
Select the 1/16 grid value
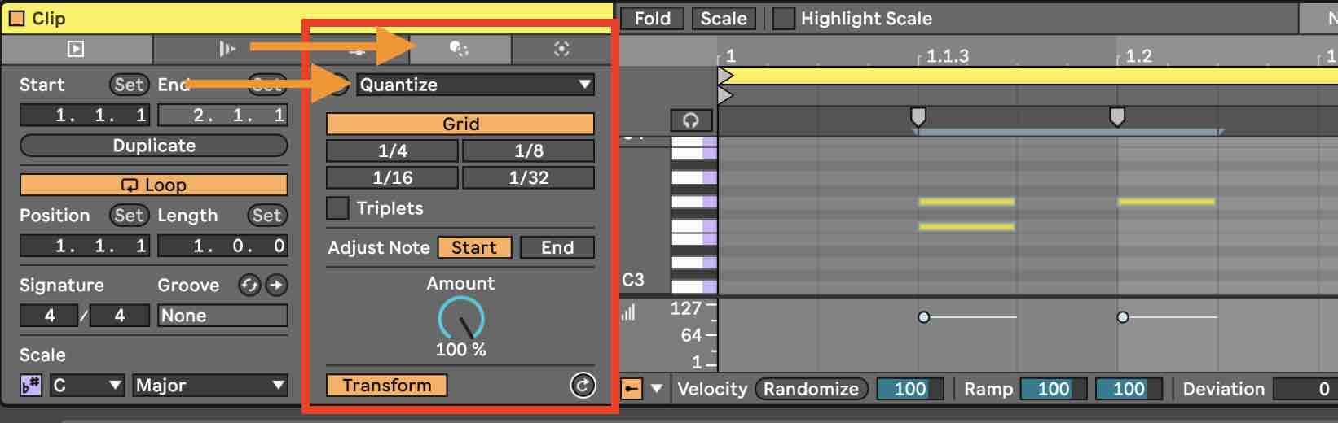click(x=393, y=177)
